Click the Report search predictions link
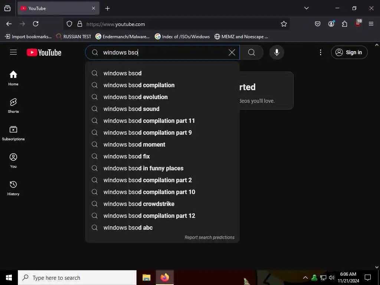 click(209, 237)
